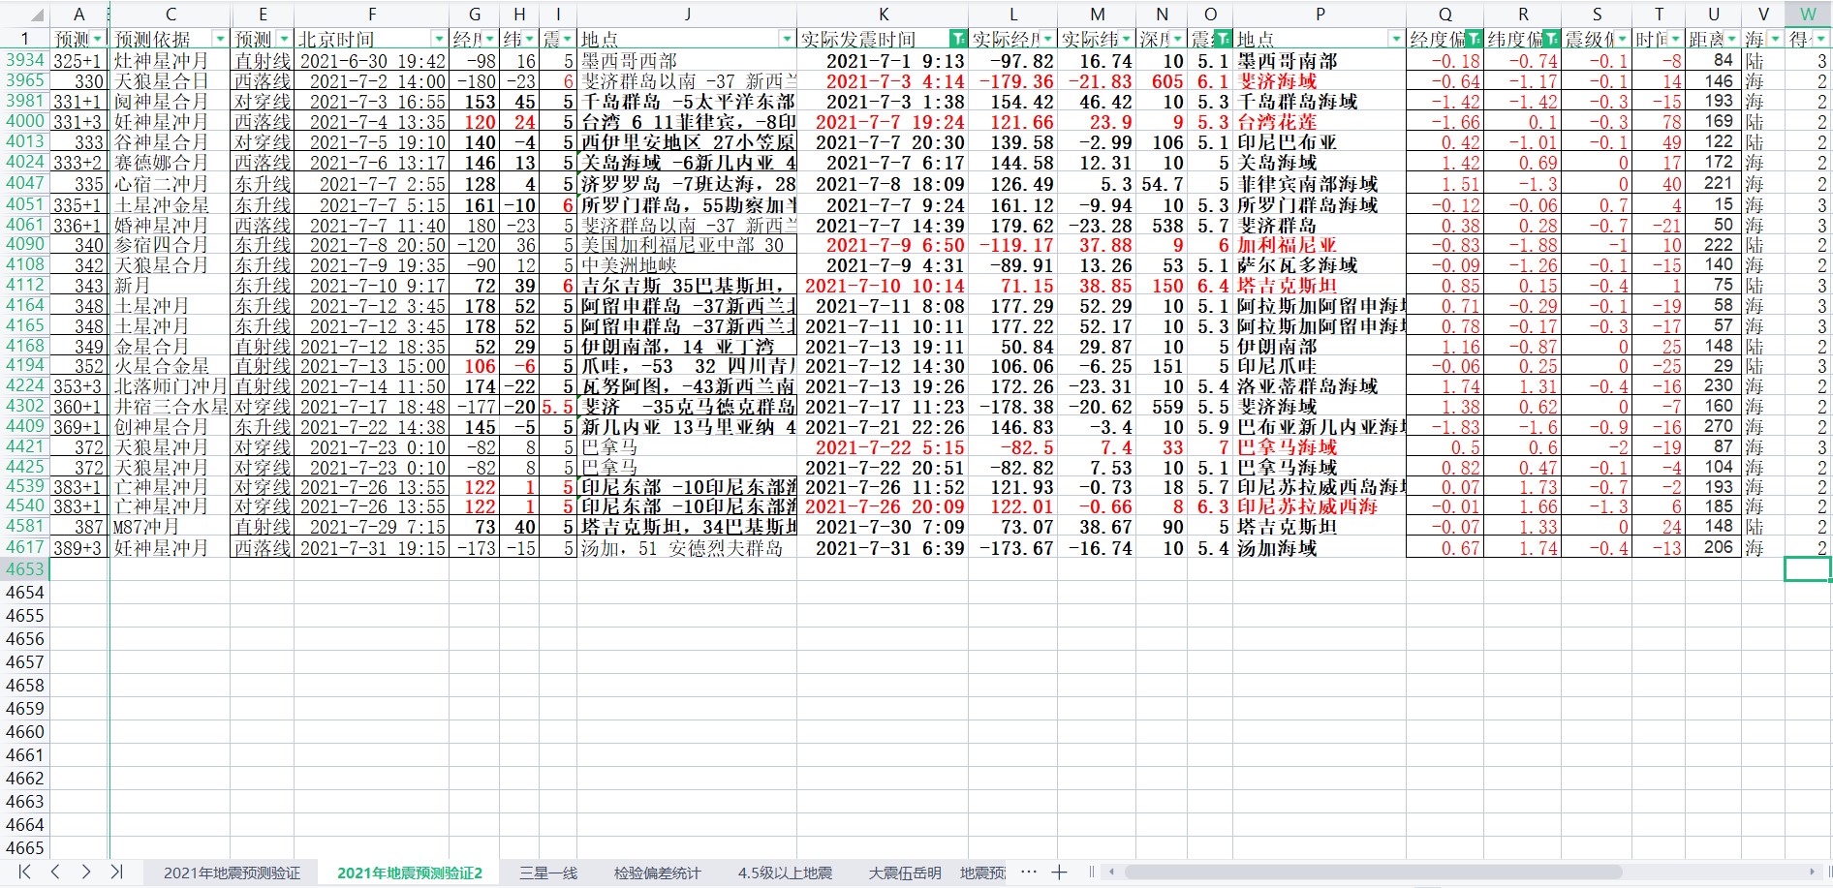Open filter dropdown for column E 预测
The image size is (1833, 888).
tap(284, 39)
